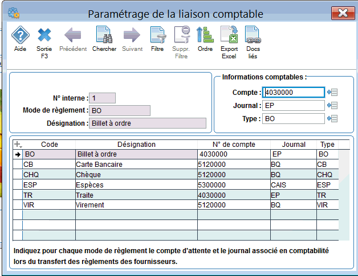
Task: Click the plus icon in the table header
Action: point(18,145)
